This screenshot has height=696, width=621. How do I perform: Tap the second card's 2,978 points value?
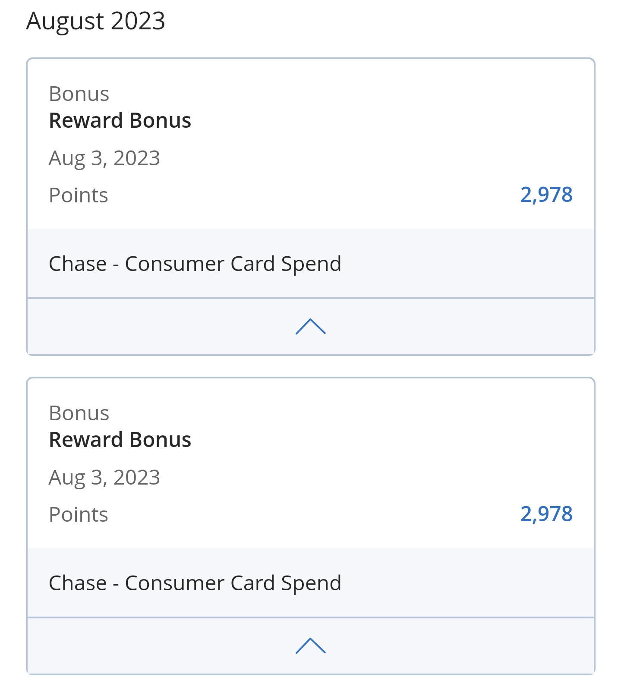[x=546, y=514]
